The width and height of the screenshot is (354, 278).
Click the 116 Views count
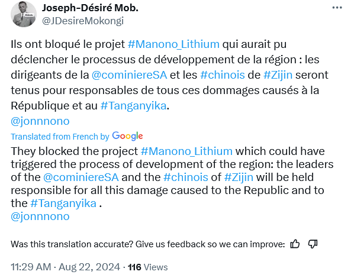click(148, 267)
